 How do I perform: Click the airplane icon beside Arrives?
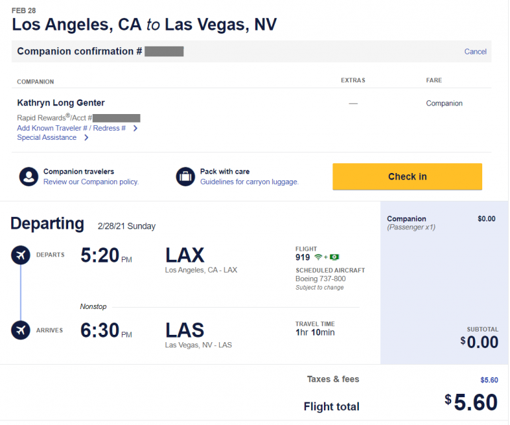pos(21,330)
